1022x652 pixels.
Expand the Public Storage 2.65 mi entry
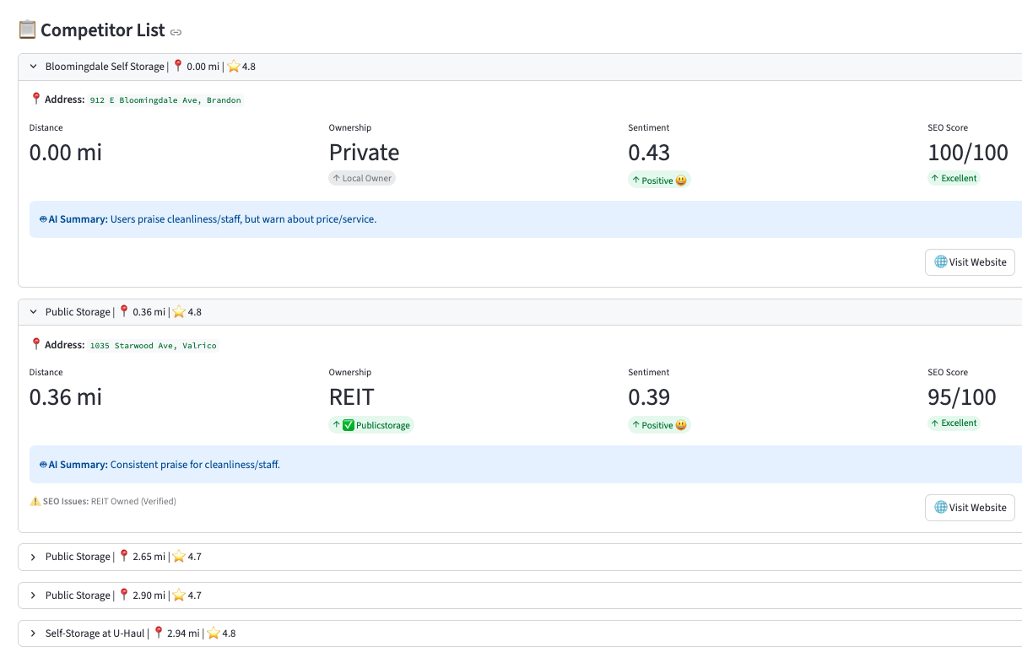33,557
